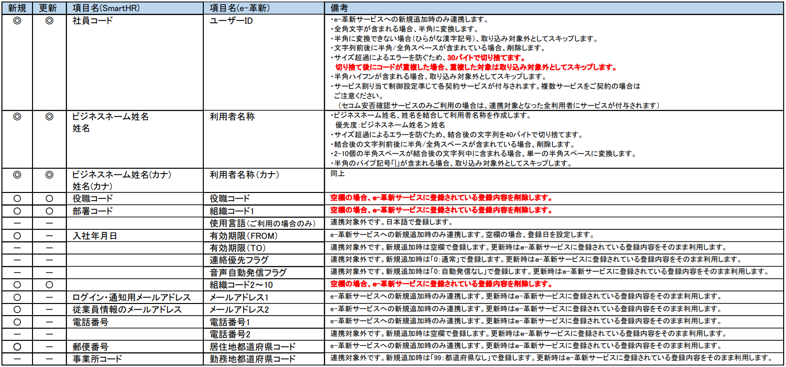Click the red '空欄の場合' remark in 組織コード2～10 row

pyautogui.click(x=442, y=284)
